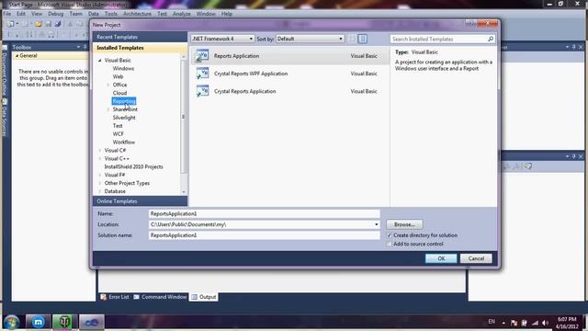Switch to small icons view in New Project
Viewport: 588px width, 331px height.
[352, 39]
